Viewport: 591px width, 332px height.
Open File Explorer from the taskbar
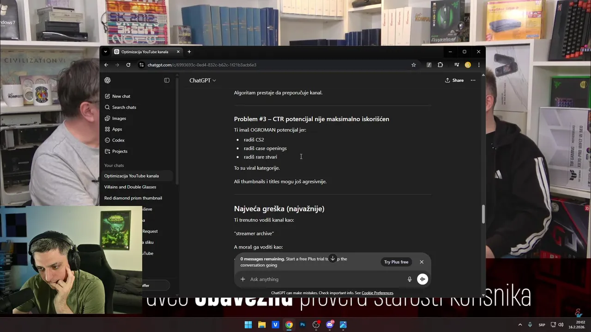coord(262,325)
